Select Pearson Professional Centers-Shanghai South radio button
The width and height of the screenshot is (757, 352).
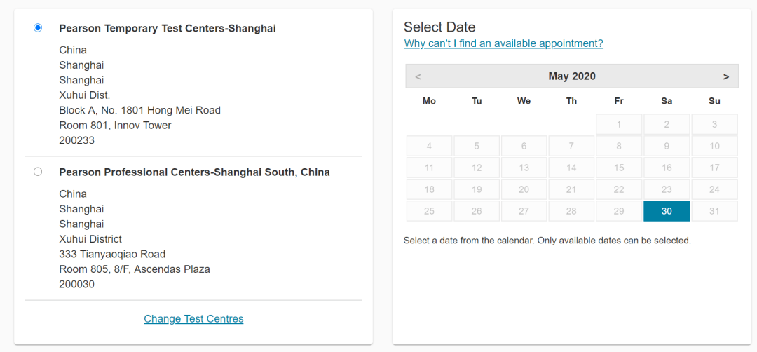coord(38,172)
